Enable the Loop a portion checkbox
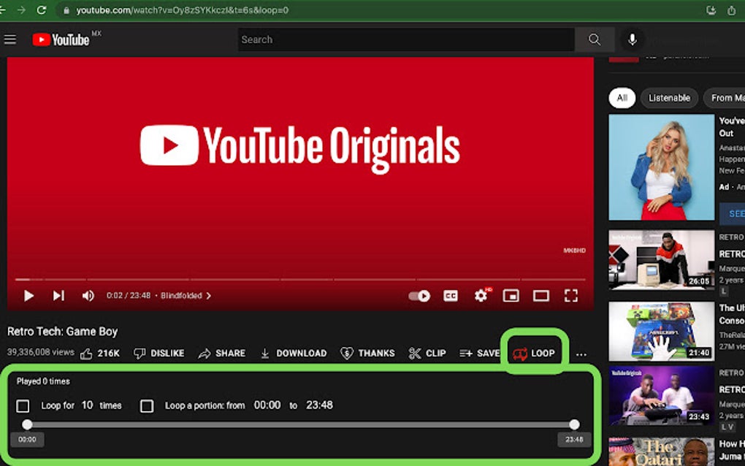The width and height of the screenshot is (745, 466). click(x=147, y=406)
